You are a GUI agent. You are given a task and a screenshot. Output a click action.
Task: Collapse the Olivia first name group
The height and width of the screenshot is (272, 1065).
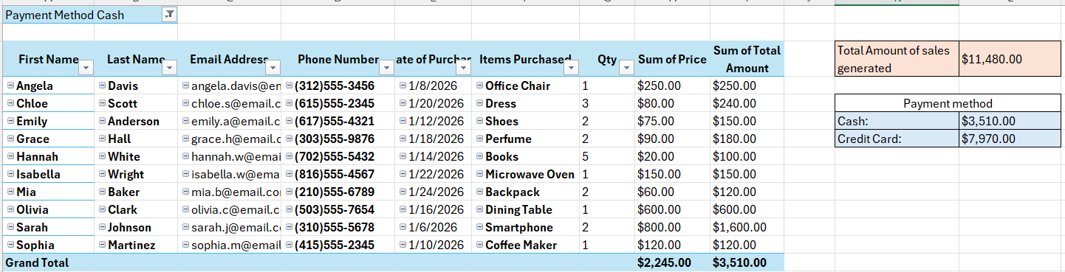[x=10, y=209]
